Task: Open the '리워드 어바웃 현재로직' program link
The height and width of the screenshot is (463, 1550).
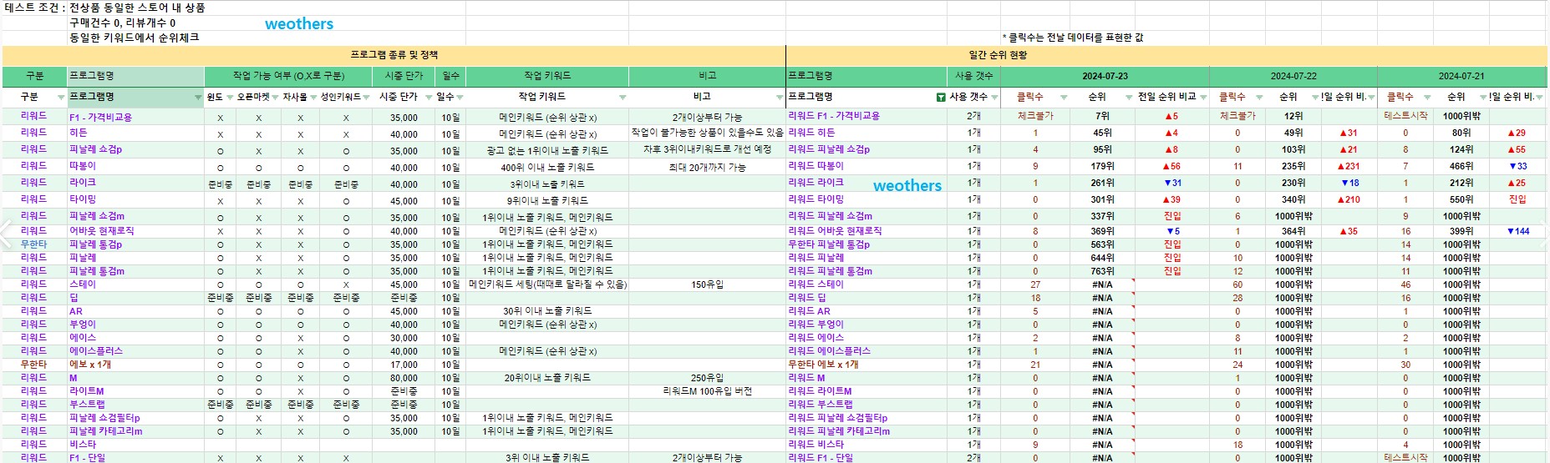Action: (835, 231)
